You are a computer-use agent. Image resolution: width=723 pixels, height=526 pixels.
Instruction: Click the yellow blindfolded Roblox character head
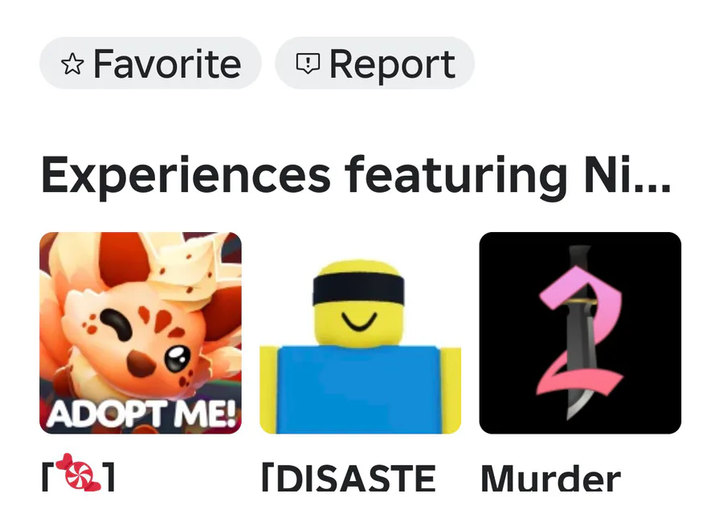(359, 304)
